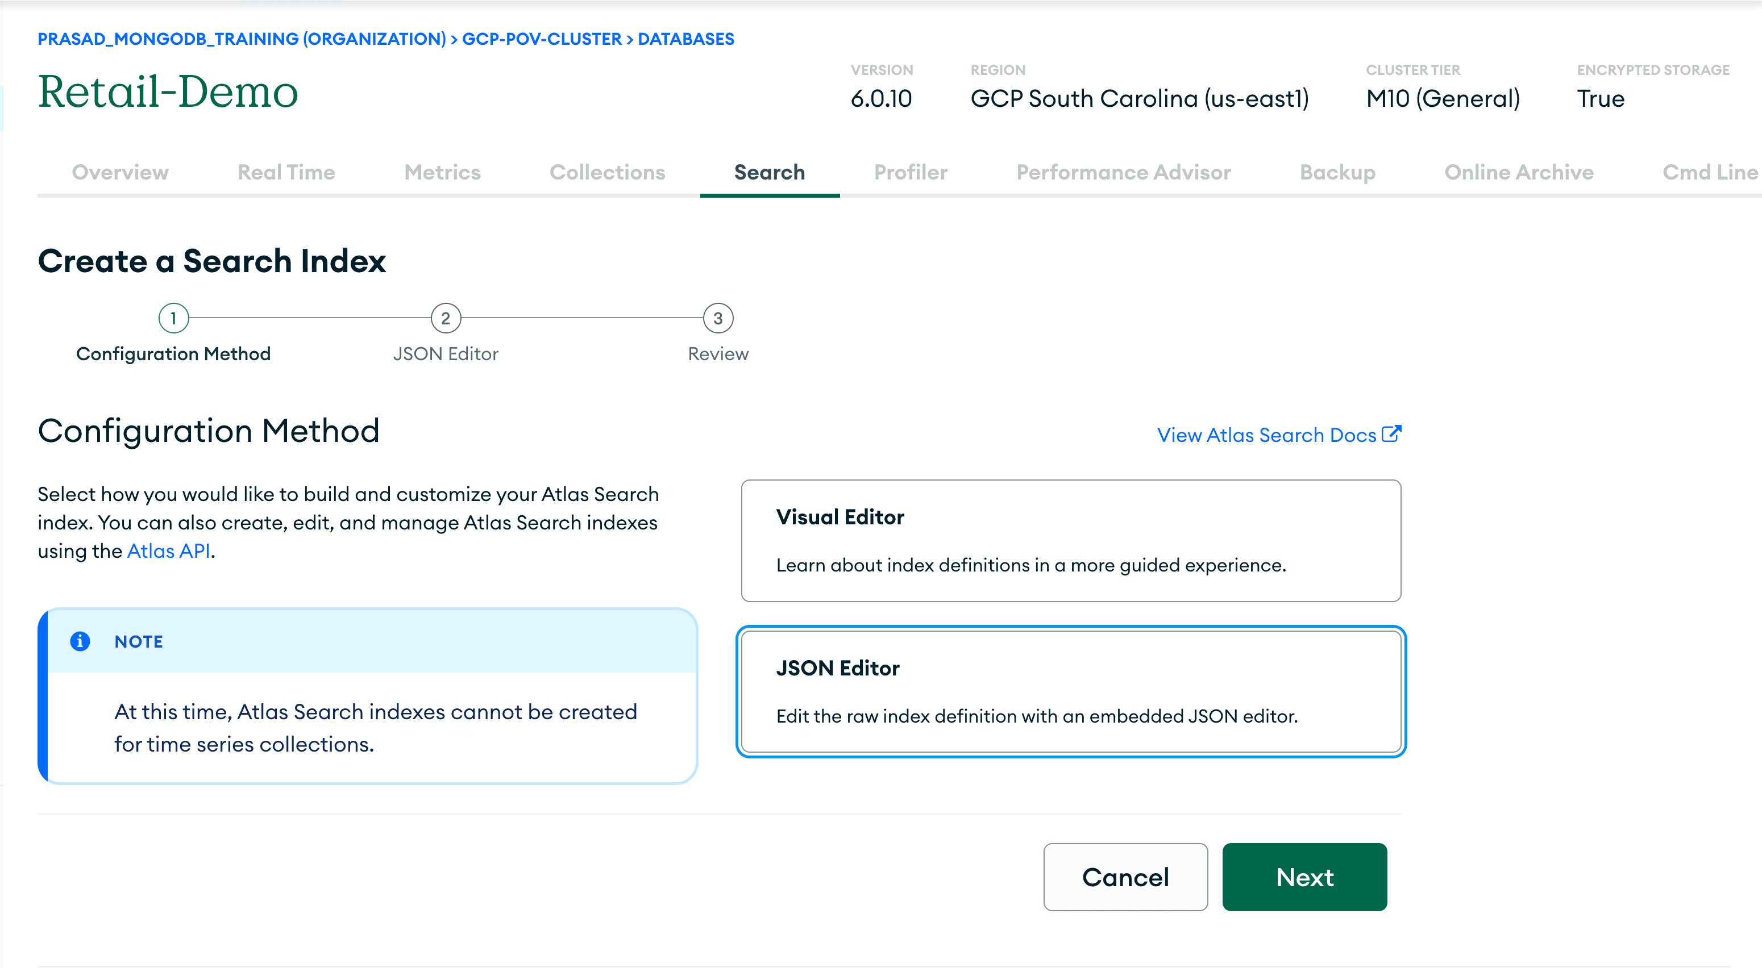Click the step 3 Review circle
This screenshot has height=968, width=1762.
[718, 318]
